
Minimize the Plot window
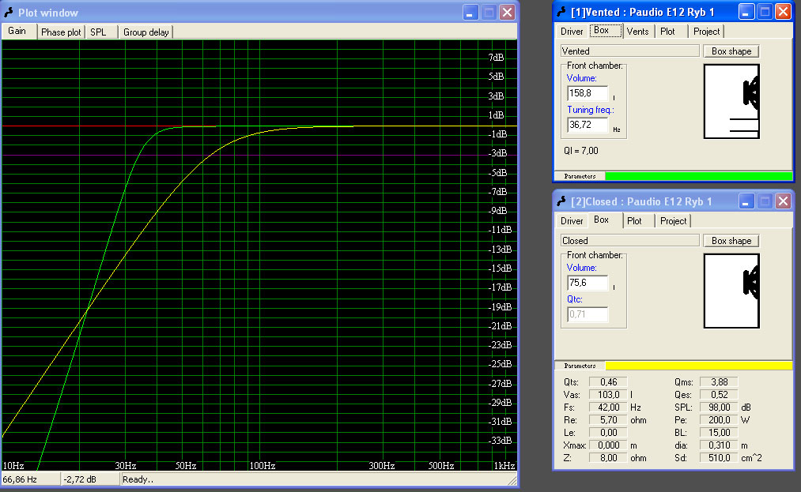[470, 13]
